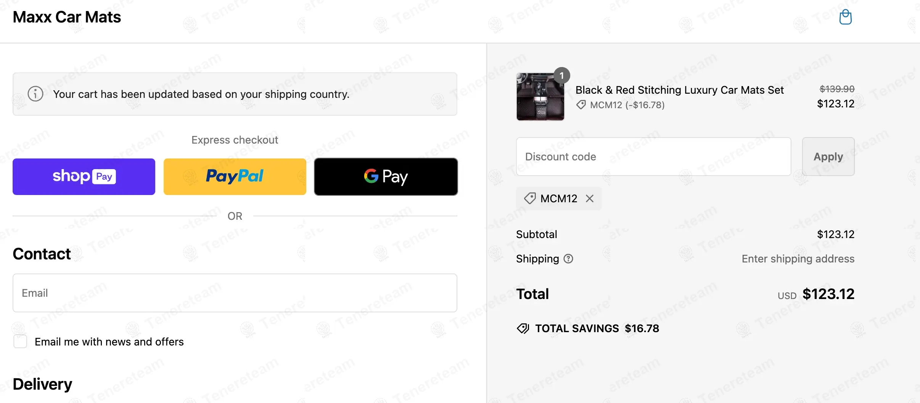This screenshot has height=403, width=920.
Task: Focus the Email contact field
Action: pyautogui.click(x=235, y=293)
